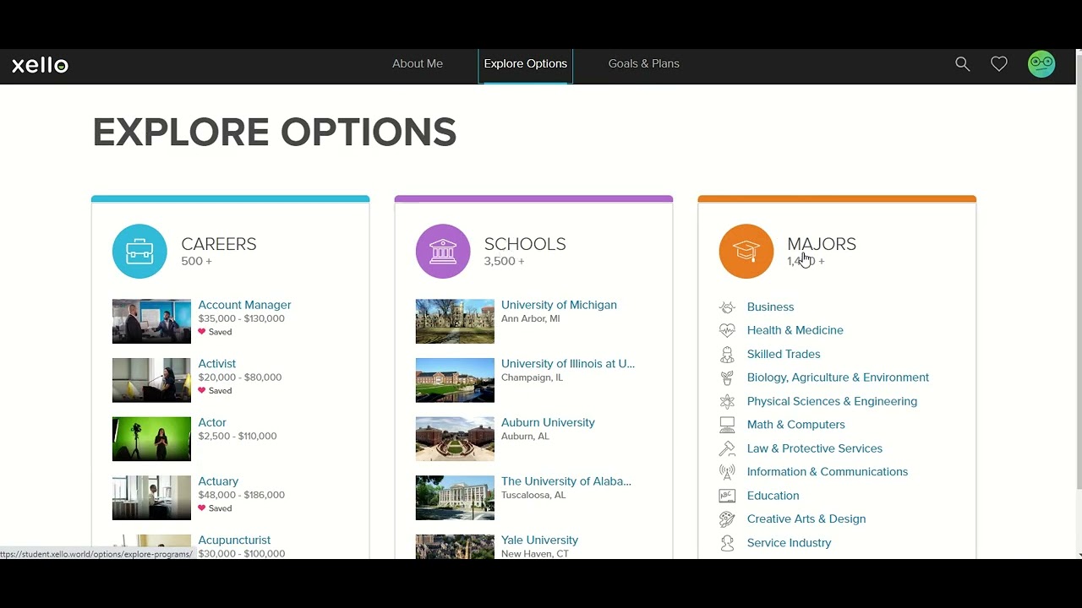Image resolution: width=1082 pixels, height=608 pixels.
Task: Click the Business piggy bank icon
Action: [x=727, y=307]
